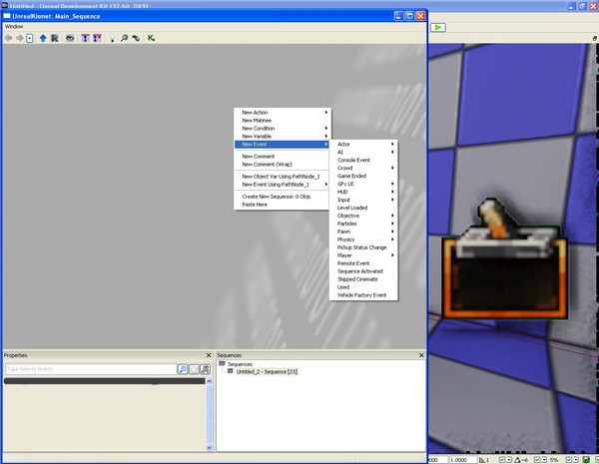Click the autosave disk icon in status bar
Viewport: 599px width, 464px height.
tap(586, 460)
